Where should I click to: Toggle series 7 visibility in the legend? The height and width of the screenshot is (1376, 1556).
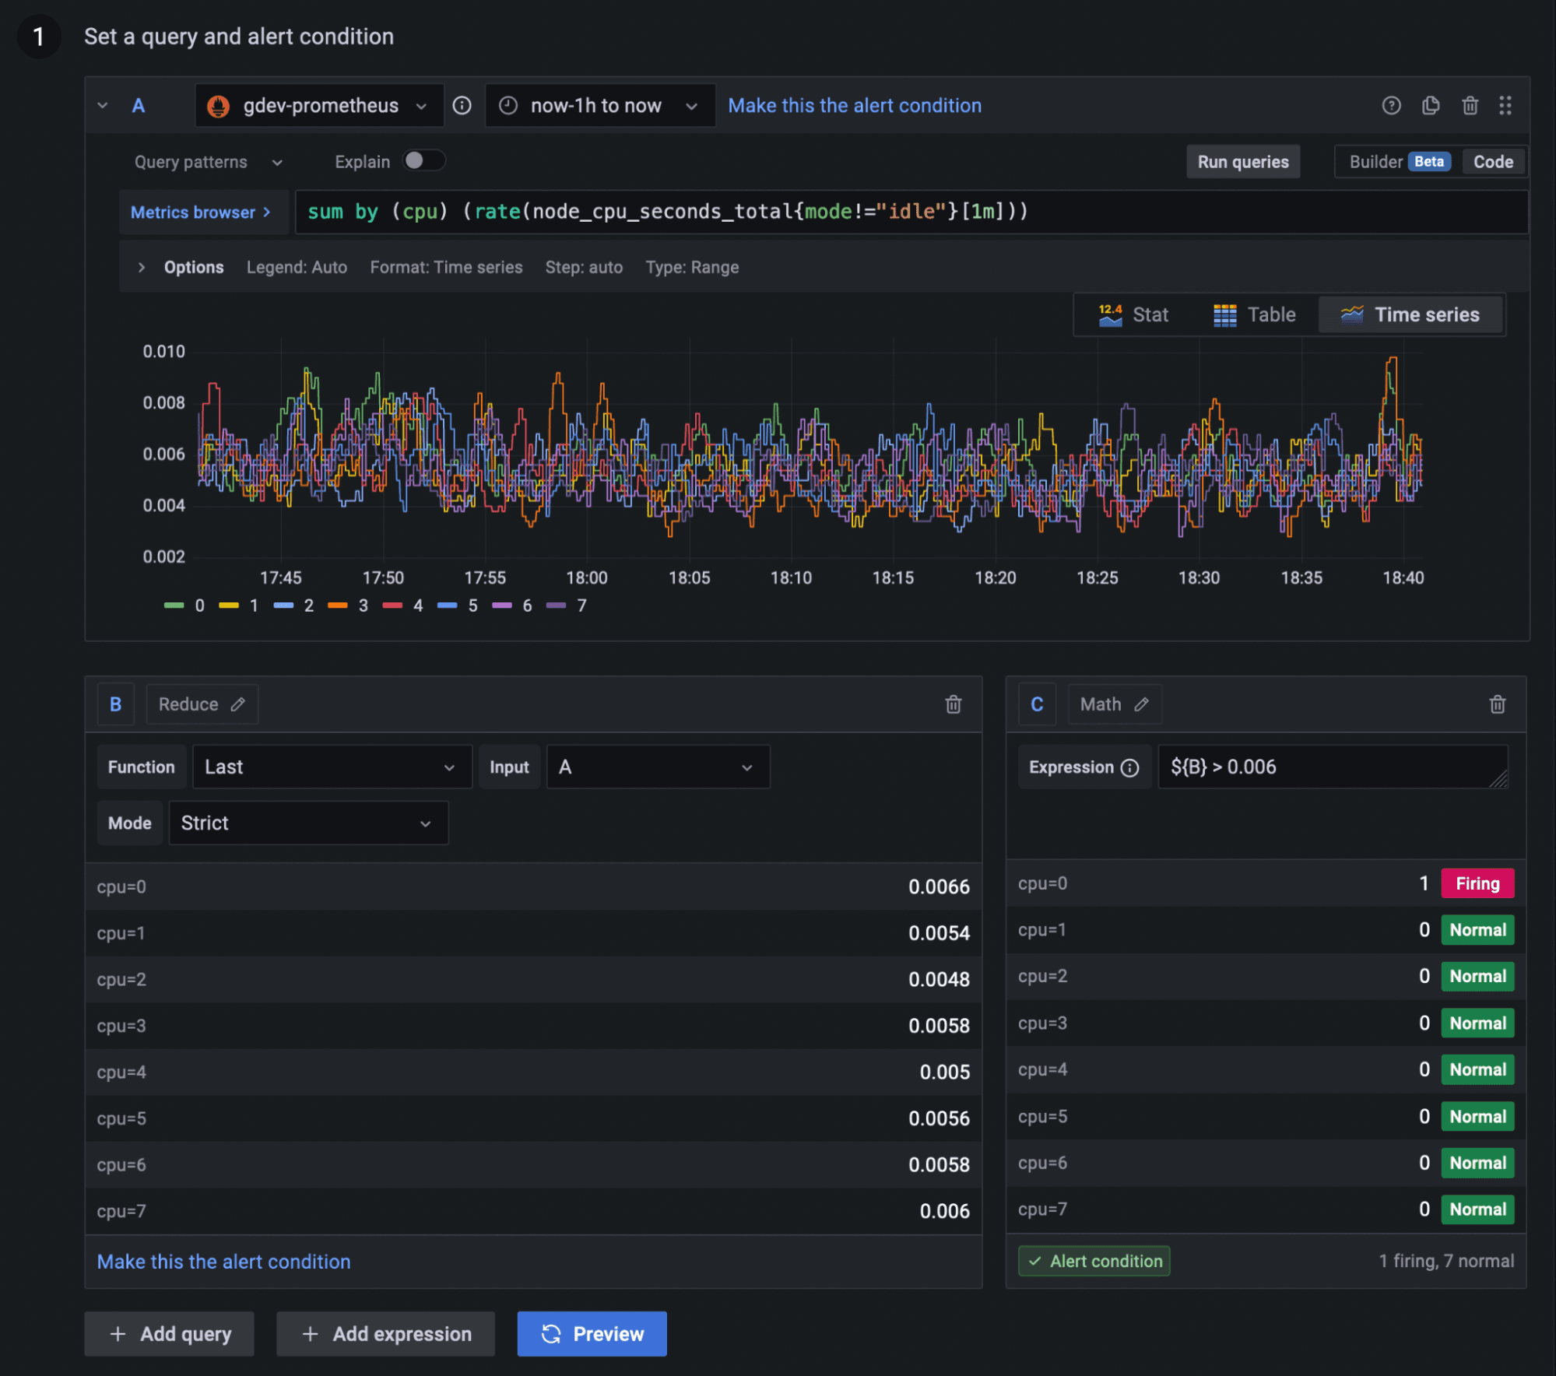(581, 606)
